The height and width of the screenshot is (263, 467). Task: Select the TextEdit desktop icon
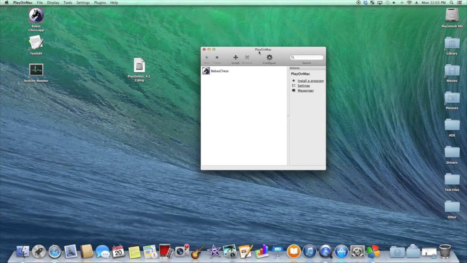coord(36,43)
